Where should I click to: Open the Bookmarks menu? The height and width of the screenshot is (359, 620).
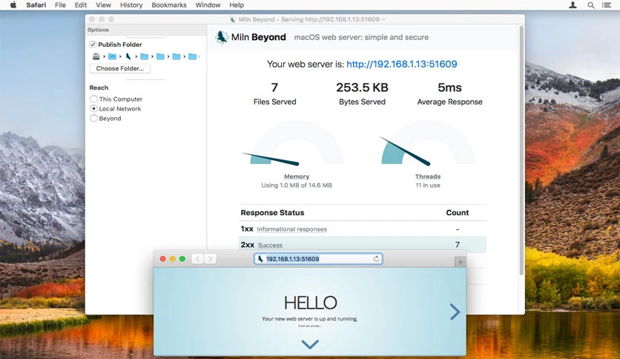click(x=169, y=5)
